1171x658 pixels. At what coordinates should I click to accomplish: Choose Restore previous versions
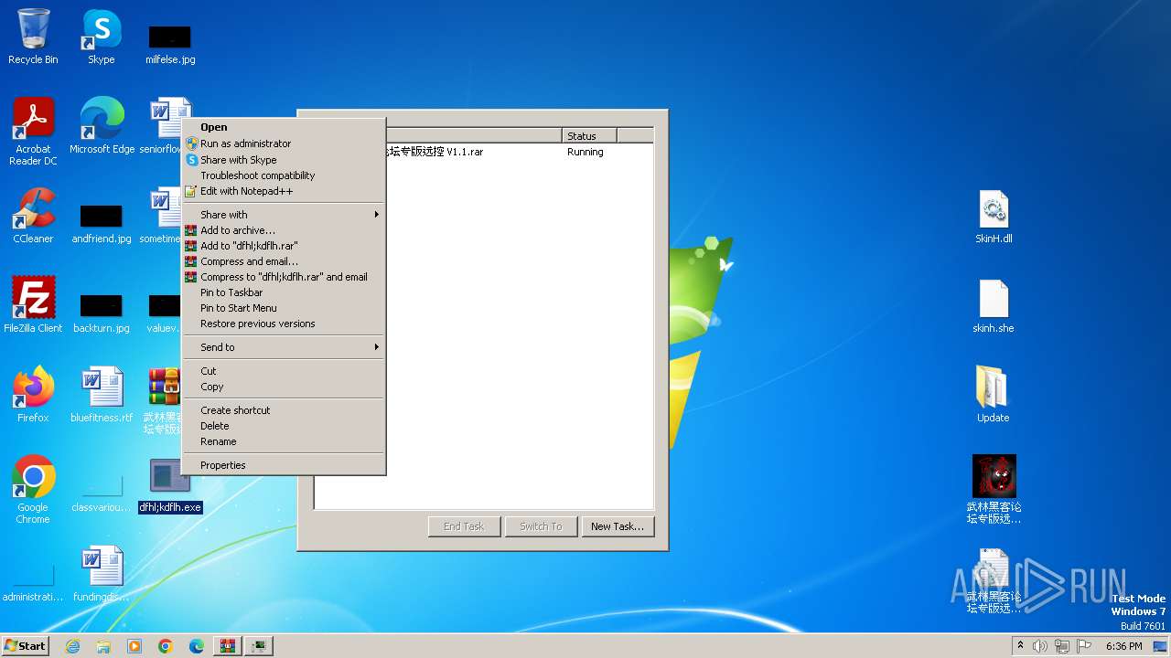tap(284, 324)
